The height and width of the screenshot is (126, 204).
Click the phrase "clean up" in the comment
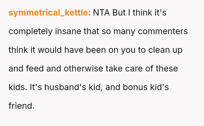165,50
